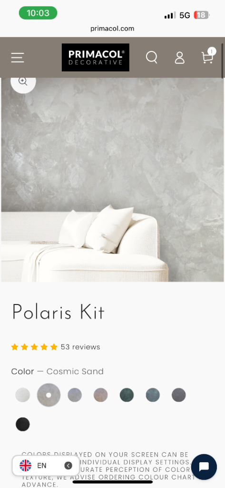Click the five star rating
Viewport: 225px width, 488px height.
click(x=34, y=347)
